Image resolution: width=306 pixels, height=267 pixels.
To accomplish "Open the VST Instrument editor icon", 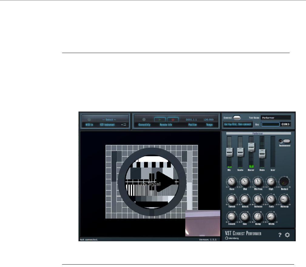I will click(x=124, y=125).
